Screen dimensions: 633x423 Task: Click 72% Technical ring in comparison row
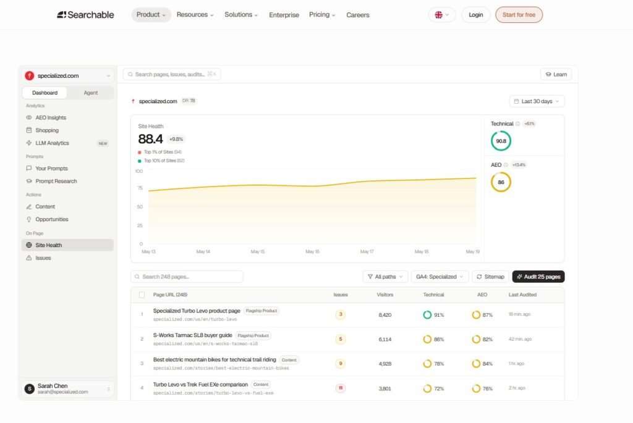(x=427, y=388)
